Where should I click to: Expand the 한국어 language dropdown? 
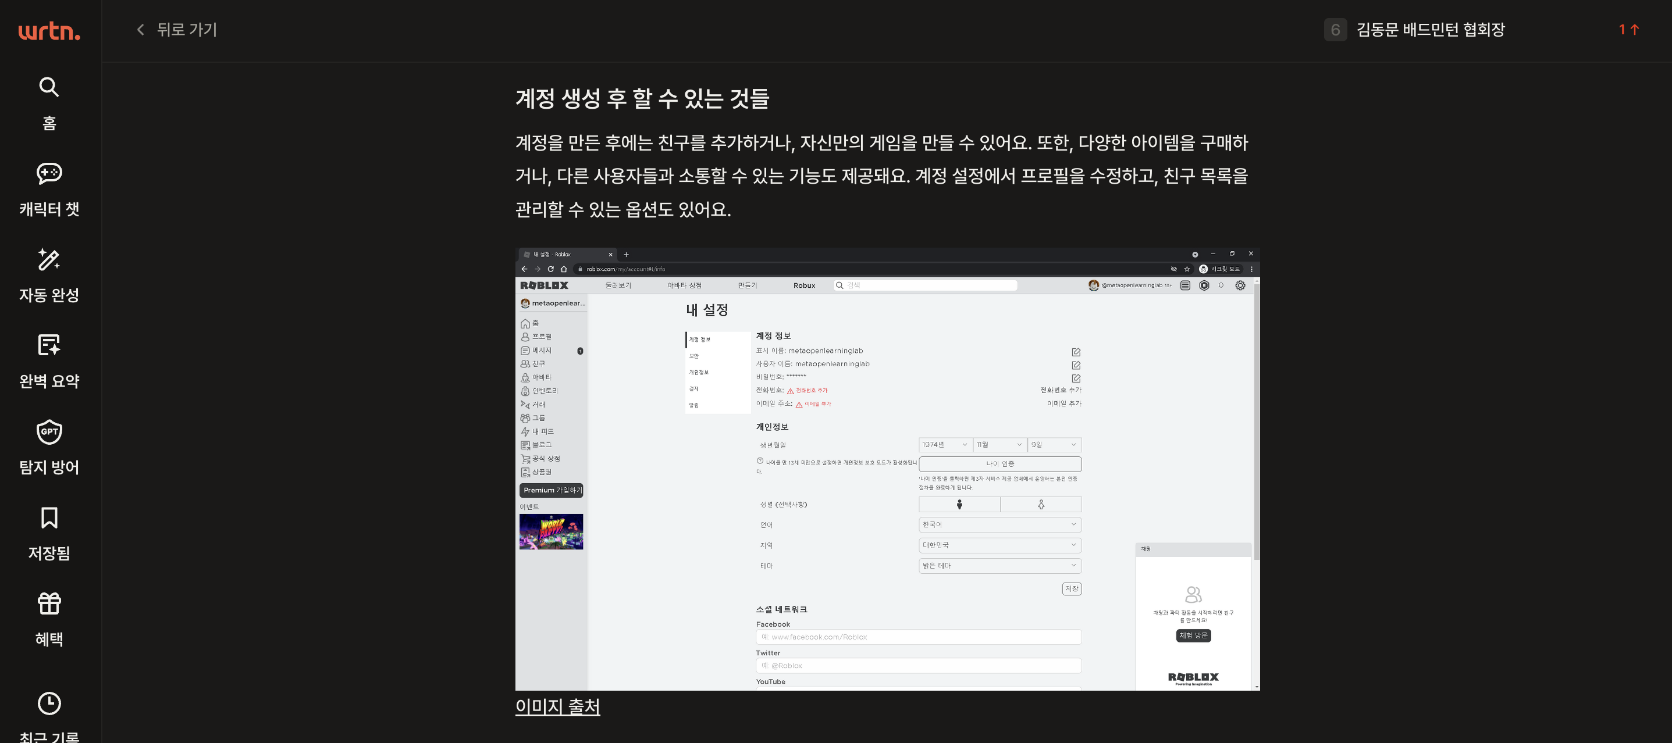999,524
